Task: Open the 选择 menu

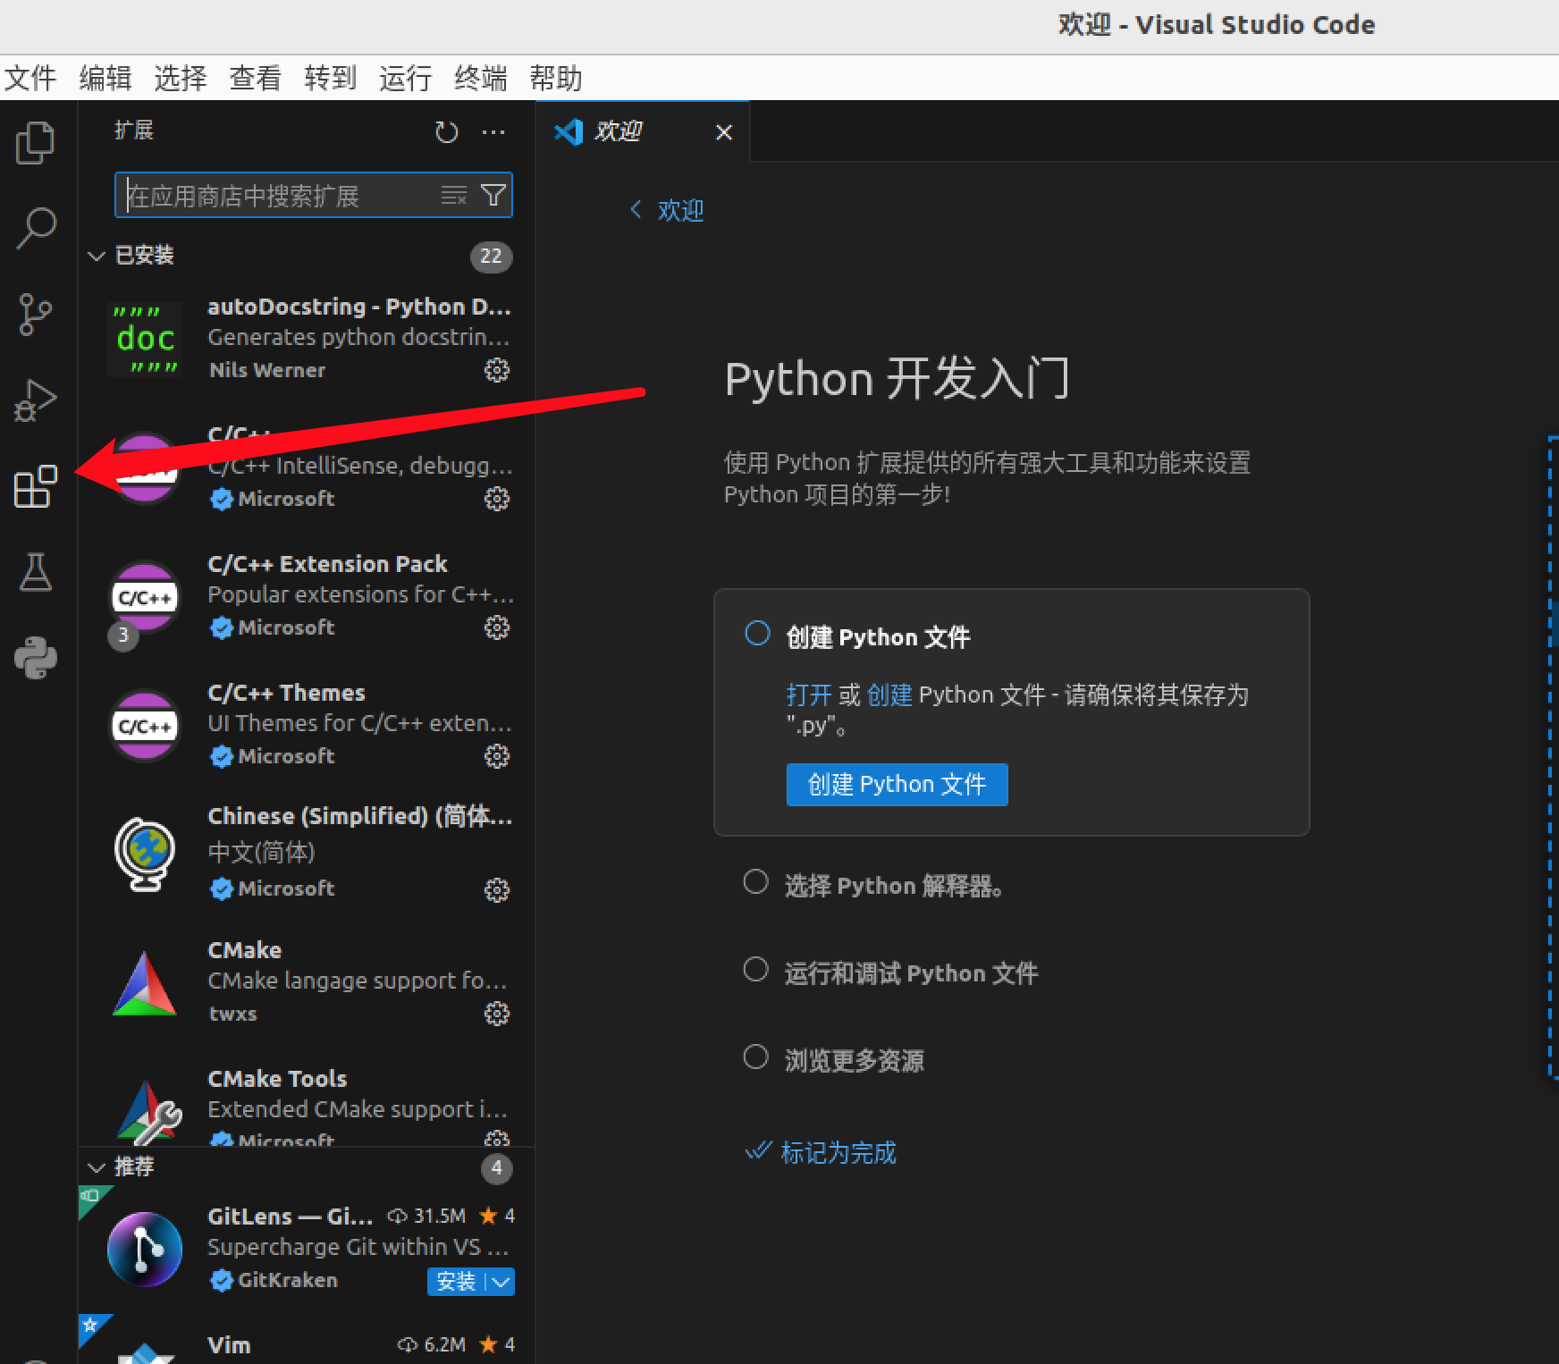Action: click(181, 79)
